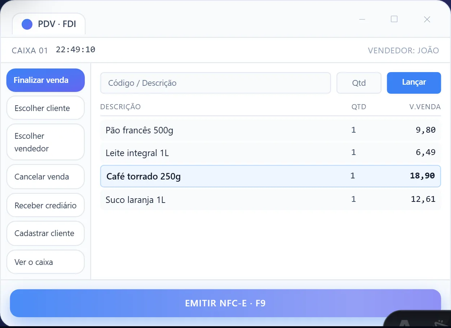Image resolution: width=451 pixels, height=328 pixels.
Task: Open Ver o caixa
Action: 45,262
